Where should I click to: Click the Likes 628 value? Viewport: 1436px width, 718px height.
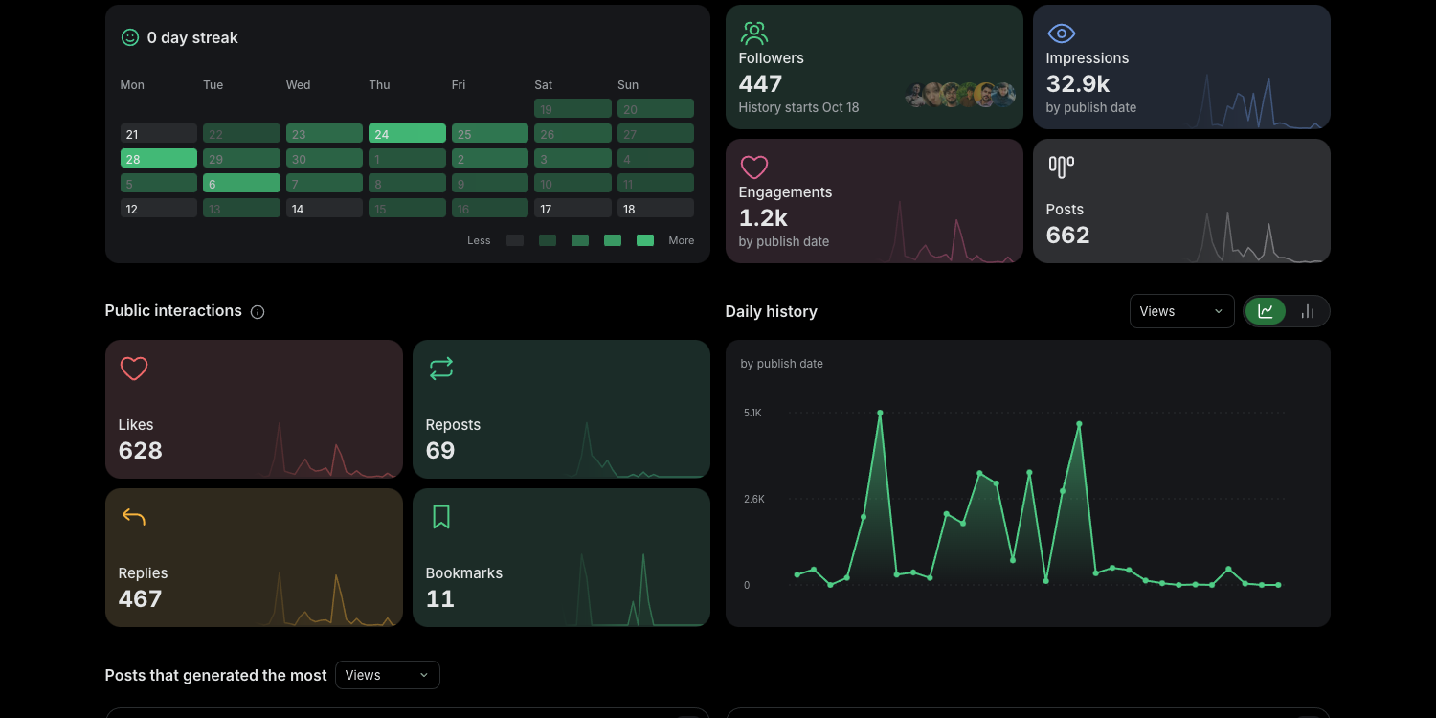pos(141,450)
